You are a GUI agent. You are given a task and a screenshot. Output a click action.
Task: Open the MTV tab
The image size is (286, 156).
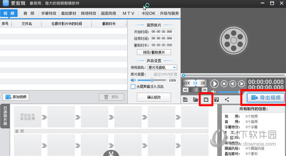point(128,13)
